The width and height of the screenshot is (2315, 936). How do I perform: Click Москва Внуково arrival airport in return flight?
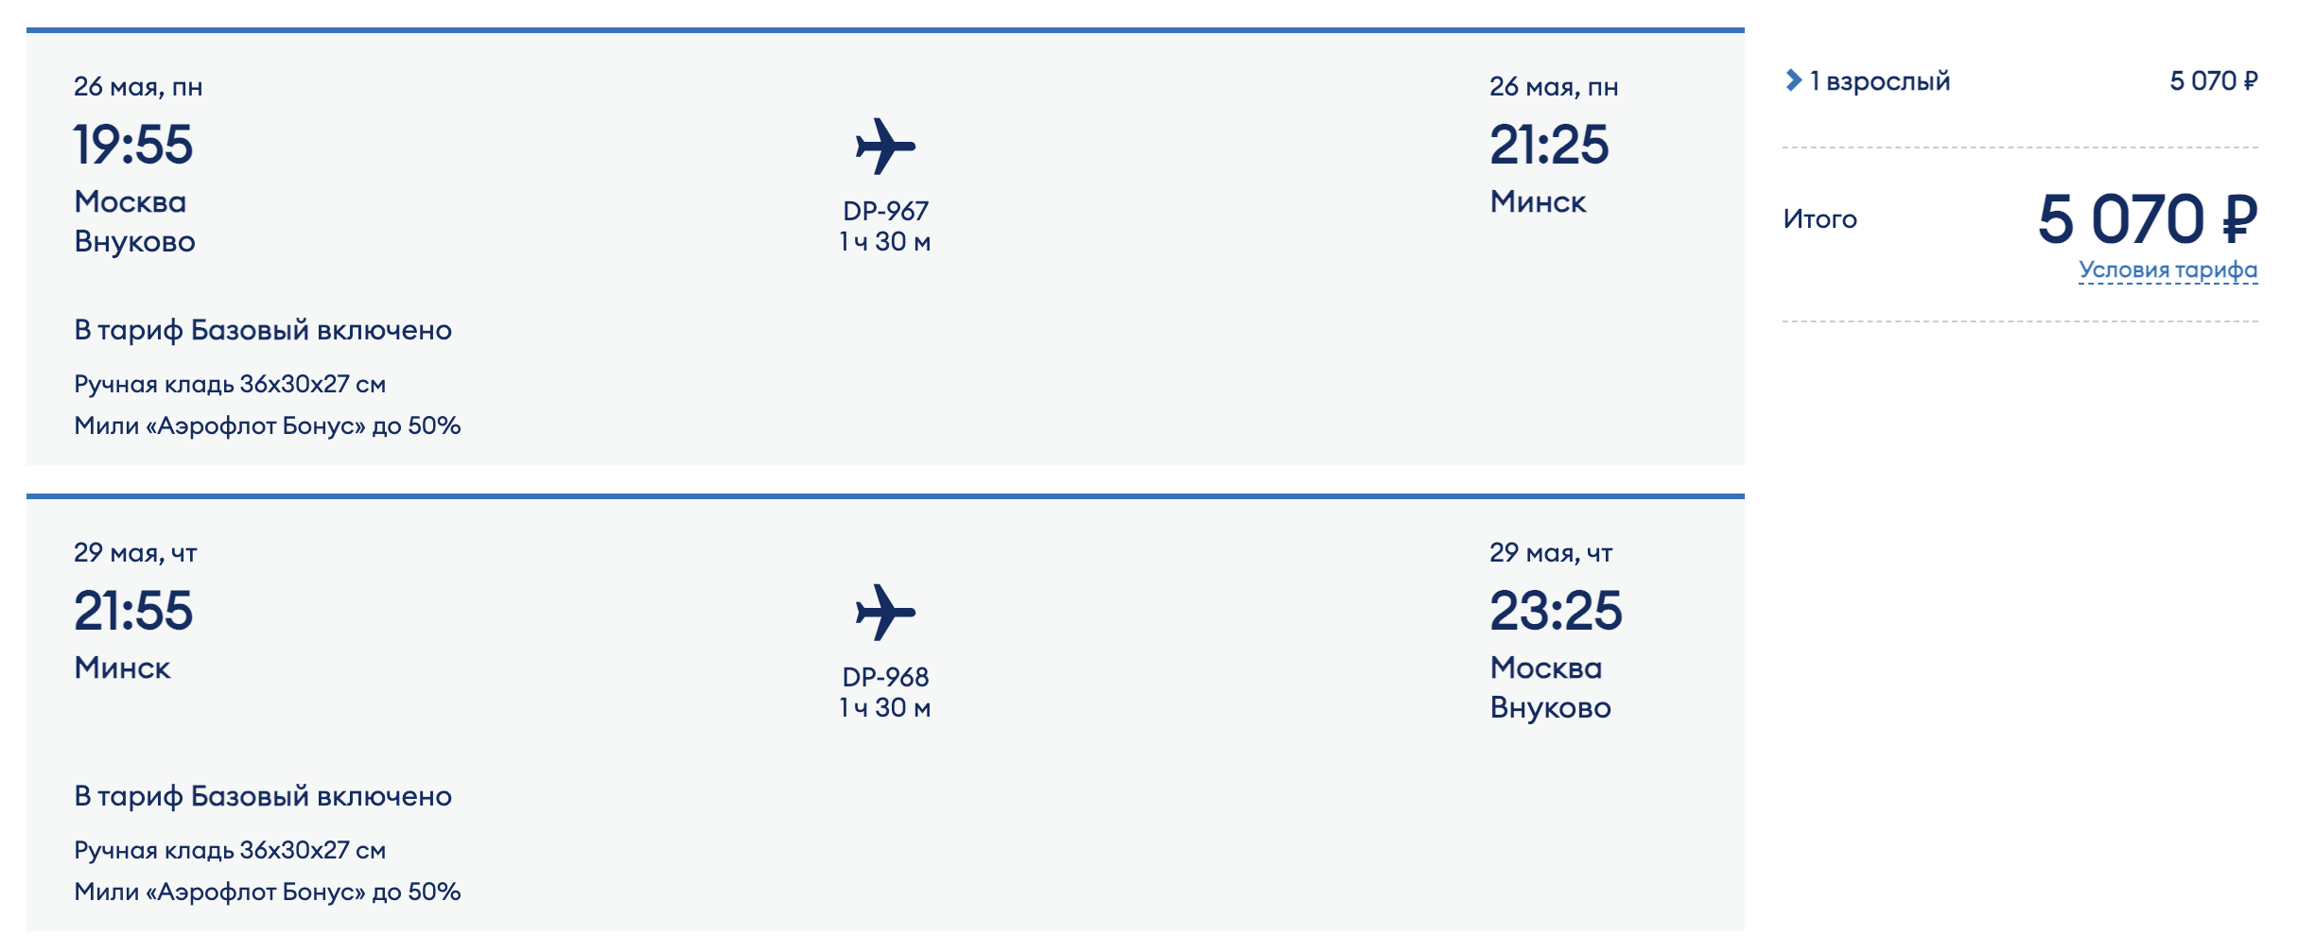tap(1550, 687)
